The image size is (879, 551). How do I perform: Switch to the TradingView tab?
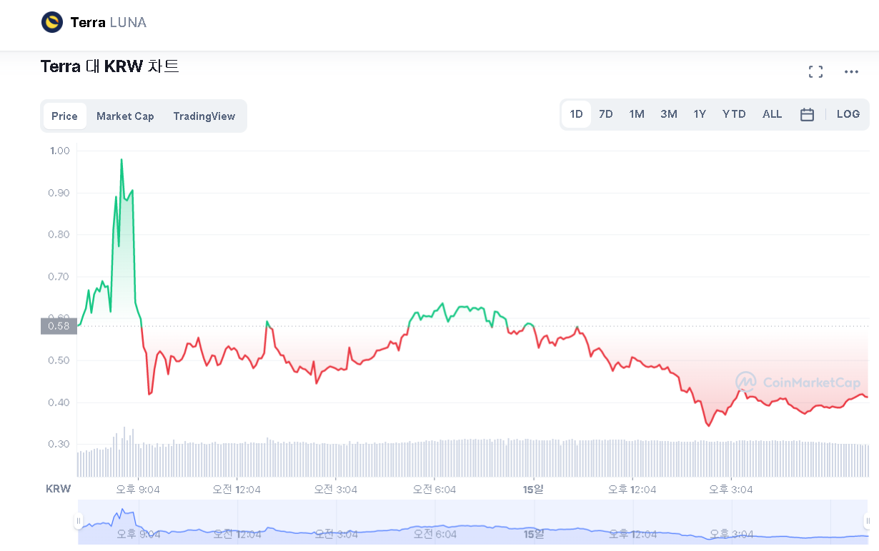[204, 116]
